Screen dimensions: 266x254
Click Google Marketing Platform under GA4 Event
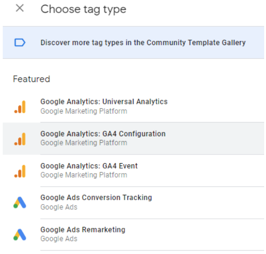click(x=84, y=175)
